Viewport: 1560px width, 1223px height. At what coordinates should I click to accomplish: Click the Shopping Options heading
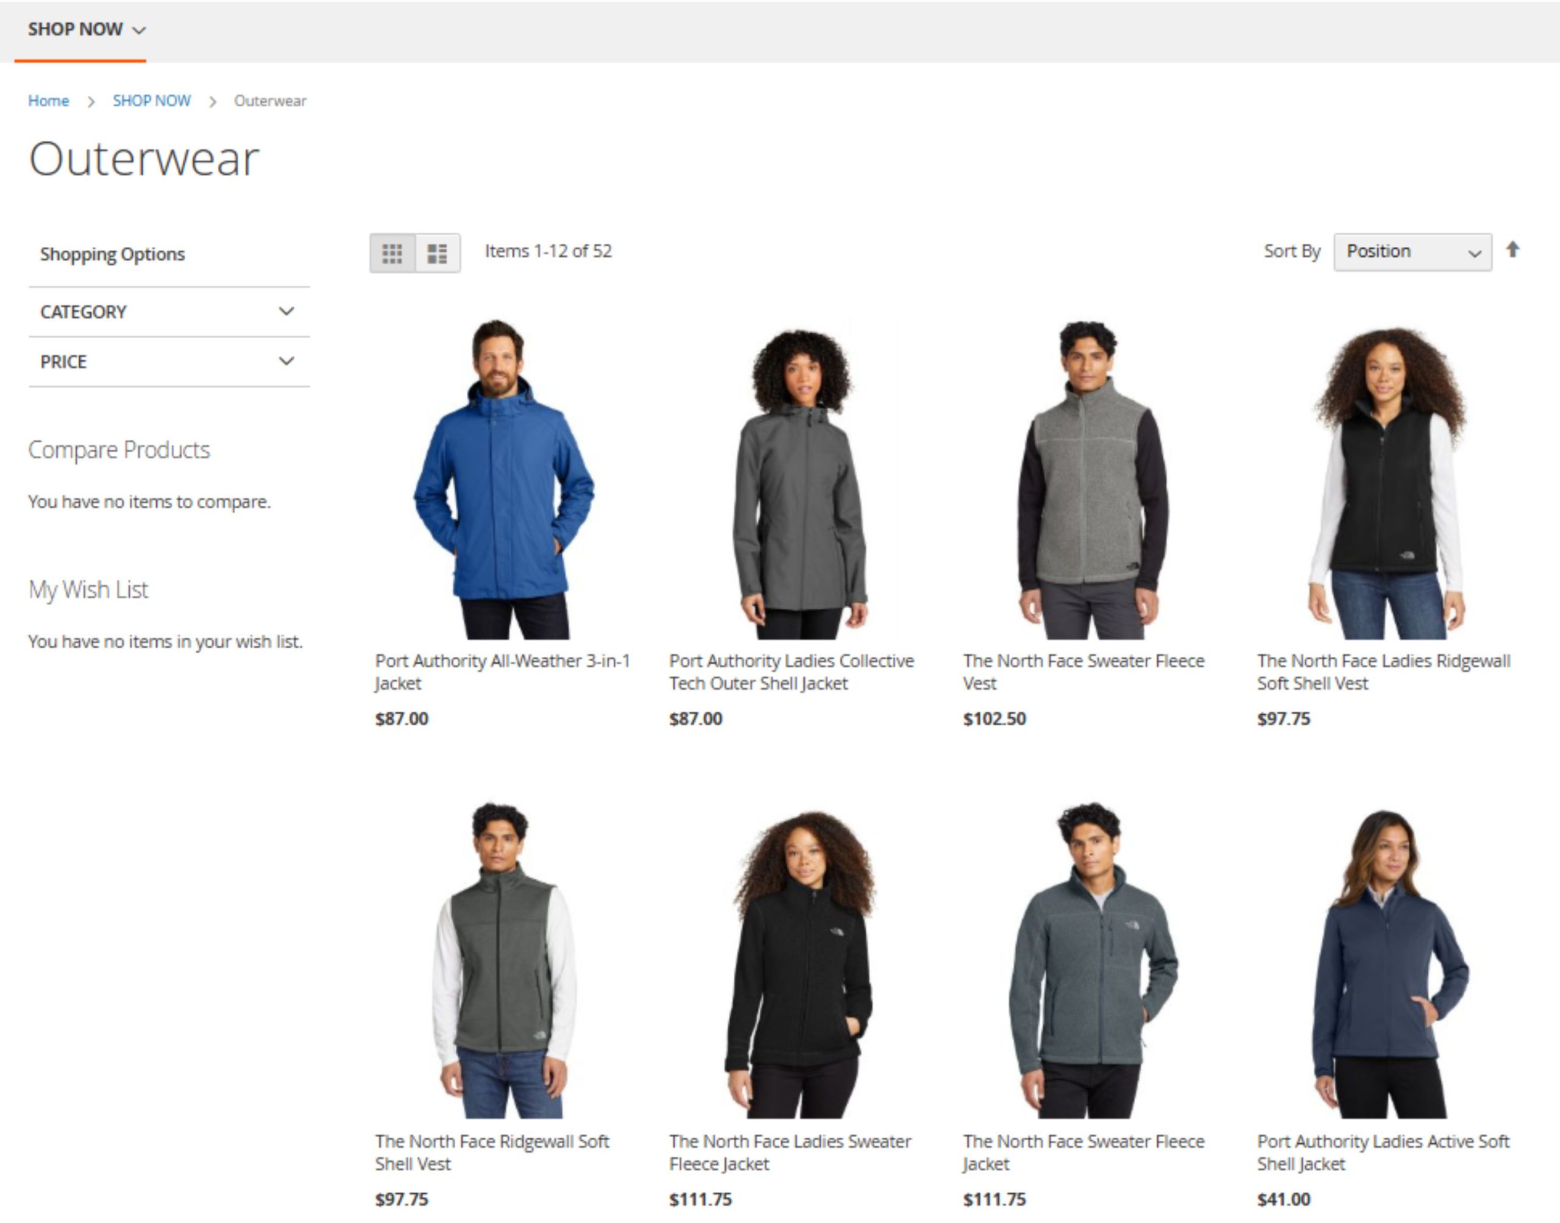pyautogui.click(x=112, y=254)
